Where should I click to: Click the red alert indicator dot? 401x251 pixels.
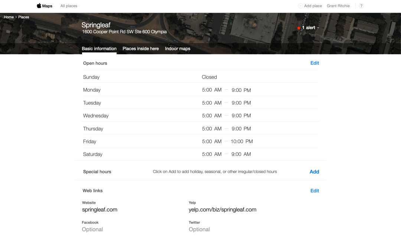(299, 28)
